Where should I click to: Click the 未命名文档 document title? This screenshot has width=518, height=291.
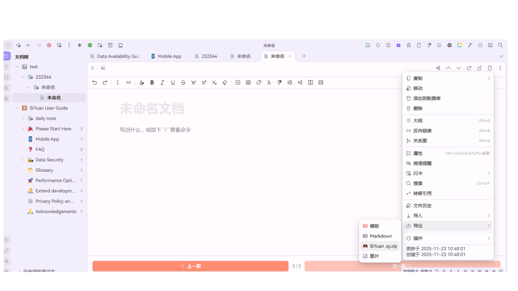coord(152,109)
